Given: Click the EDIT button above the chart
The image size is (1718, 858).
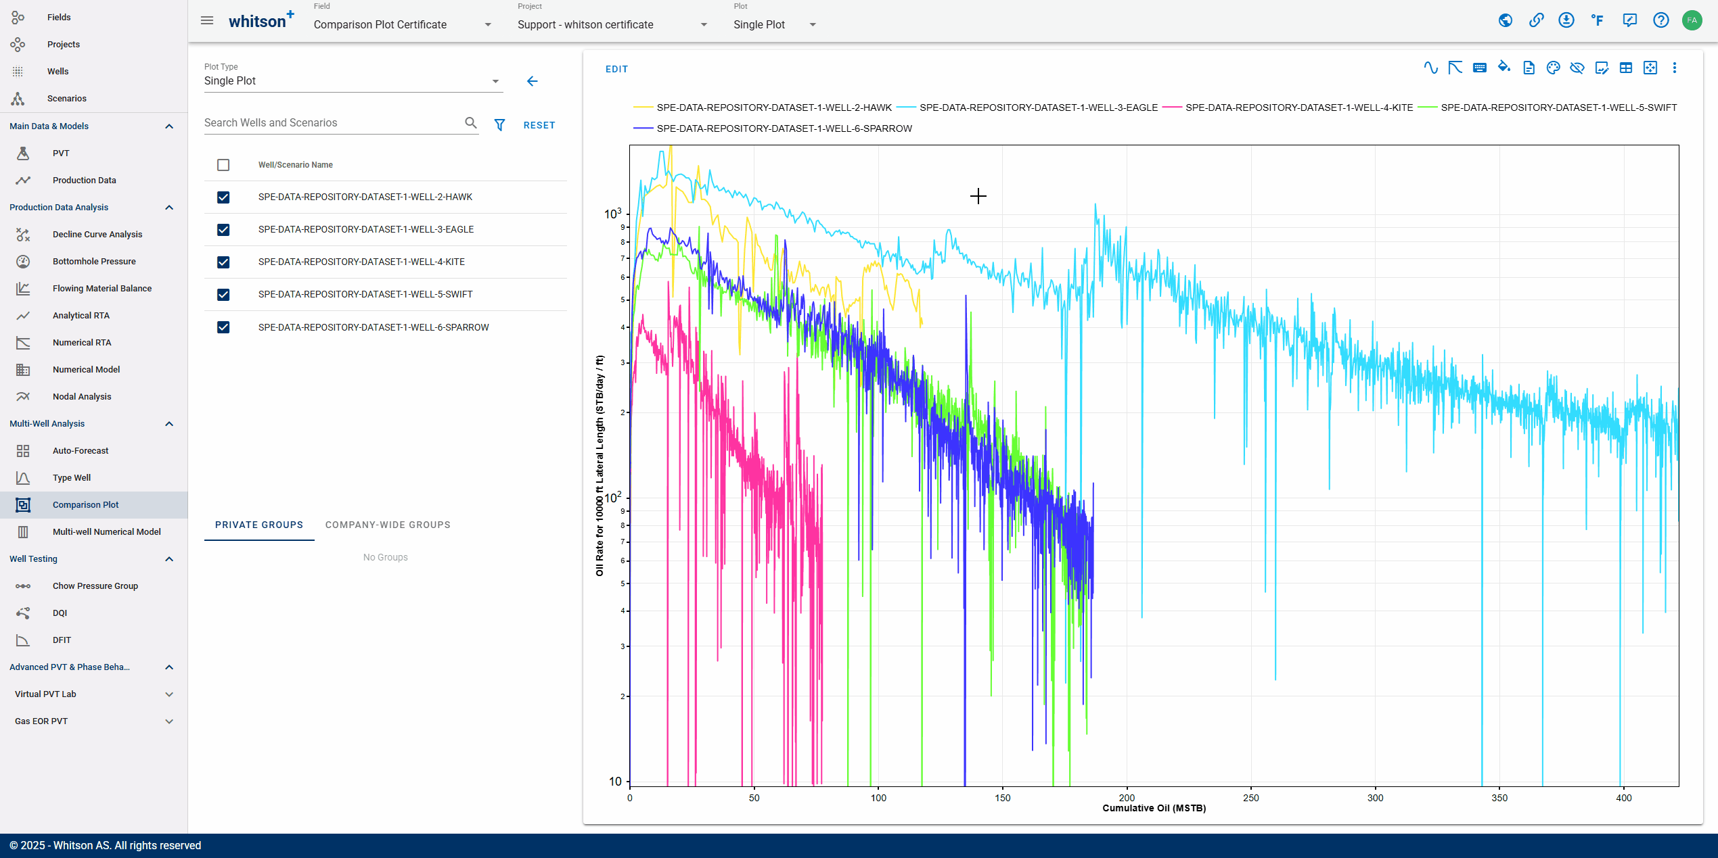Looking at the screenshot, I should point(616,69).
